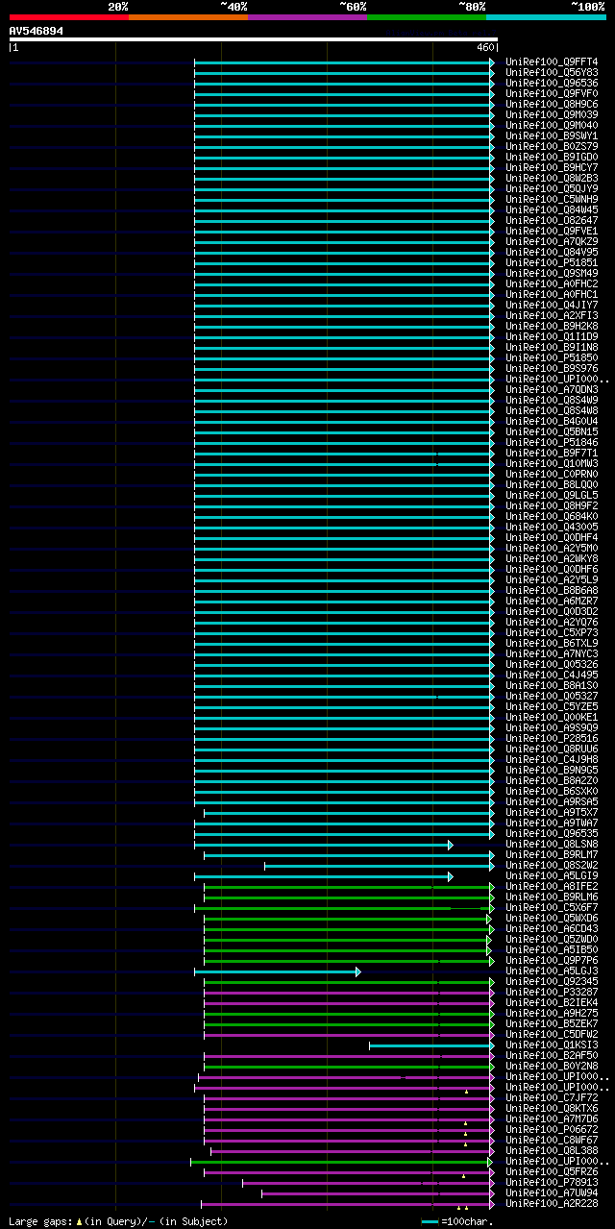
Task: Open hit UniRef100_Q56Y83
Action: [x=552, y=72]
